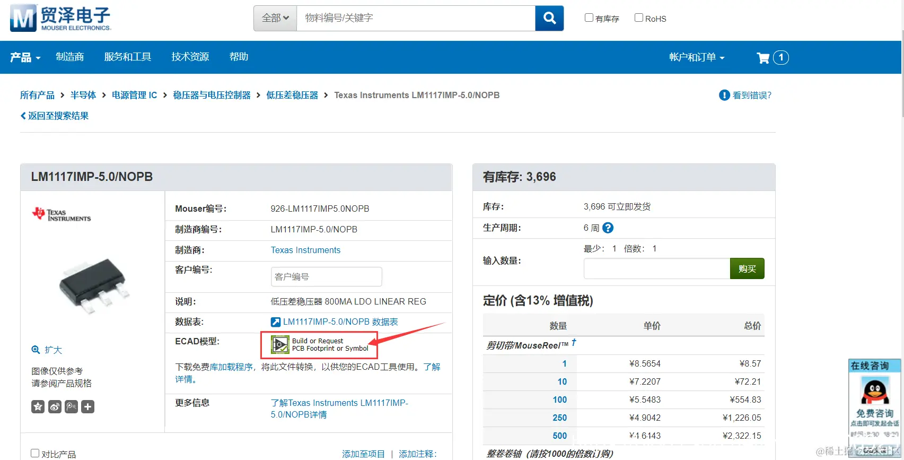Click the stock text 3,696 可立即发货
The width and height of the screenshot is (904, 460).
617,206
